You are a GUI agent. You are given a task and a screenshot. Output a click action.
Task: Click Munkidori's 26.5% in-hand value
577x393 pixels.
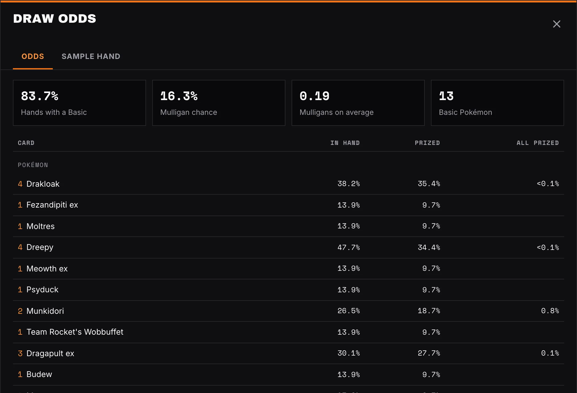click(x=349, y=311)
